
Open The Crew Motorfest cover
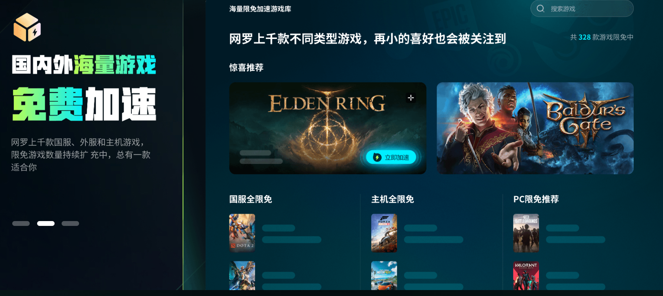tap(384, 276)
